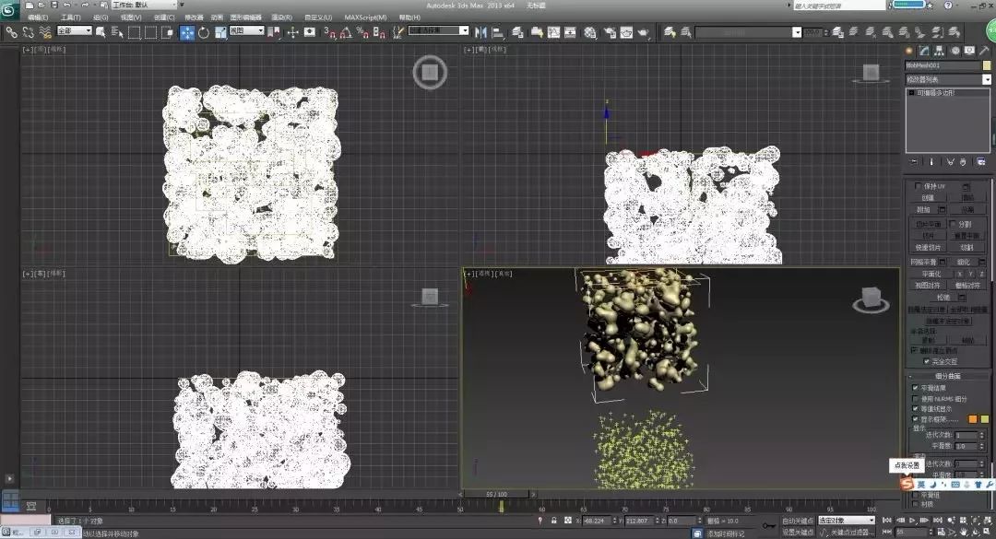Click the timeline frame slider 55/100
996x539 pixels.
point(497,494)
